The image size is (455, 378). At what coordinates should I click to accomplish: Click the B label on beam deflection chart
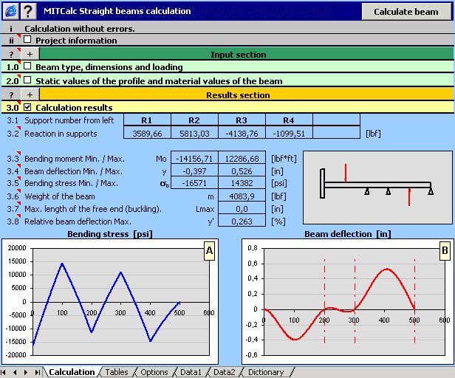point(445,251)
